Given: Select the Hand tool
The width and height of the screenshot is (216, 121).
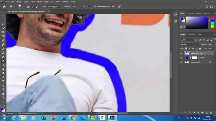Looking at the screenshot, I should 3,93.
